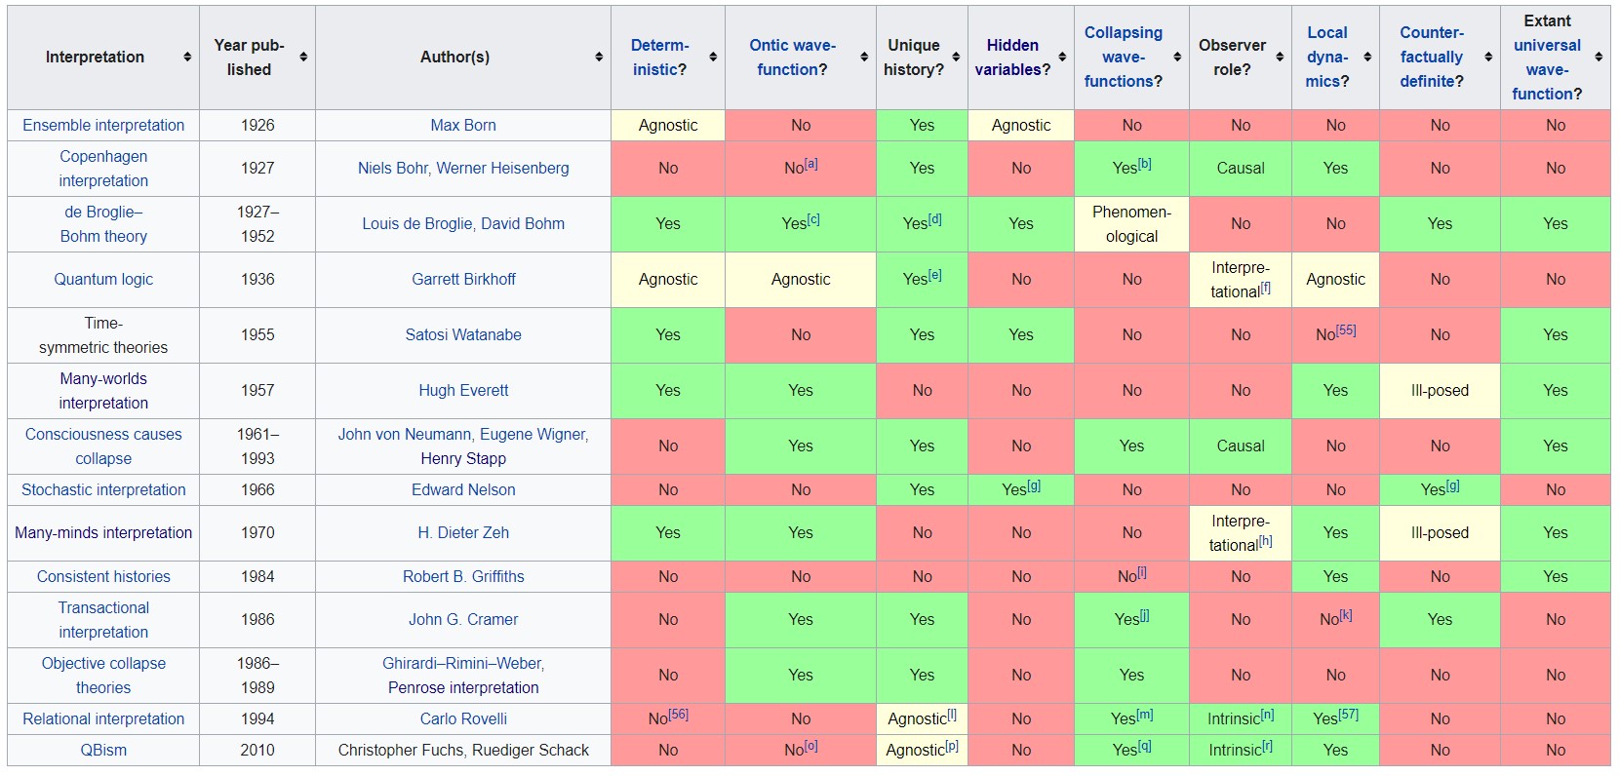This screenshot has height=776, width=1620.
Task: Click sort arrows in Year published header
Action: [303, 58]
